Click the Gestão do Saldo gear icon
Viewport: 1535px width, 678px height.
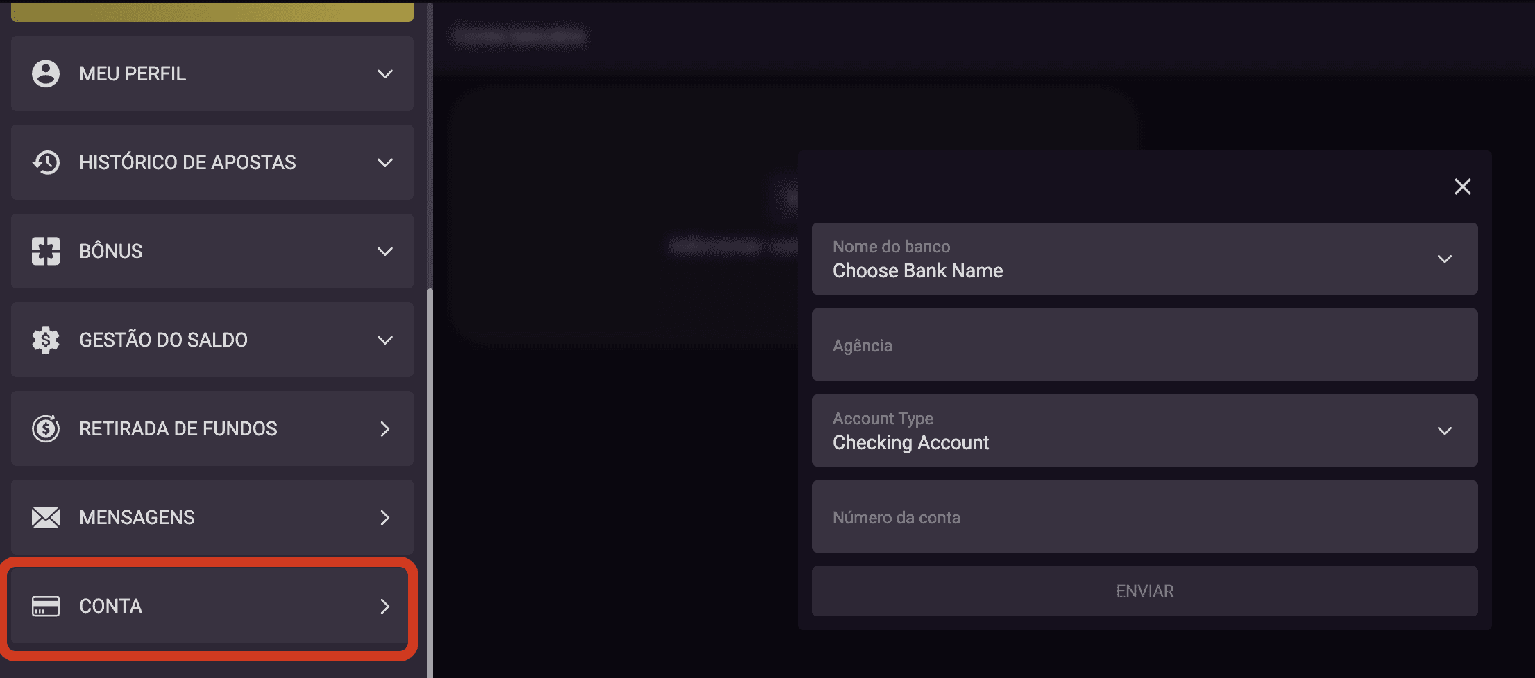(x=46, y=340)
